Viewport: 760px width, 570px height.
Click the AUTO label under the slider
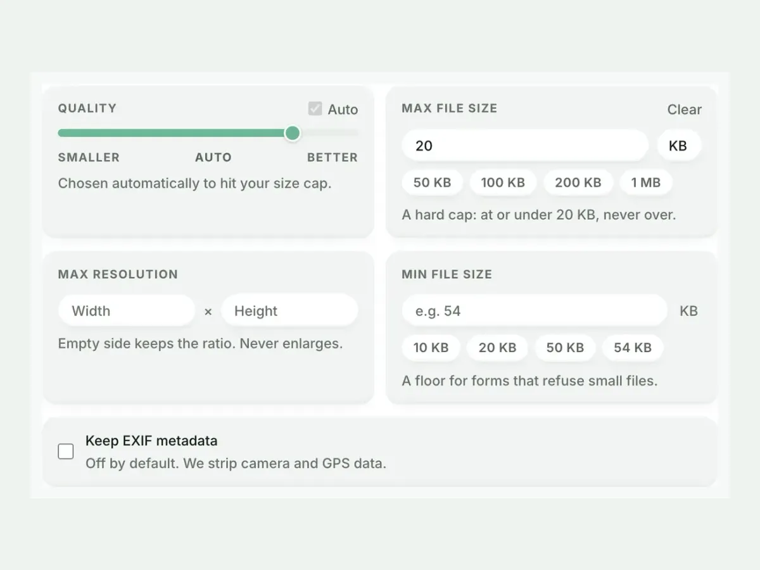coord(213,157)
